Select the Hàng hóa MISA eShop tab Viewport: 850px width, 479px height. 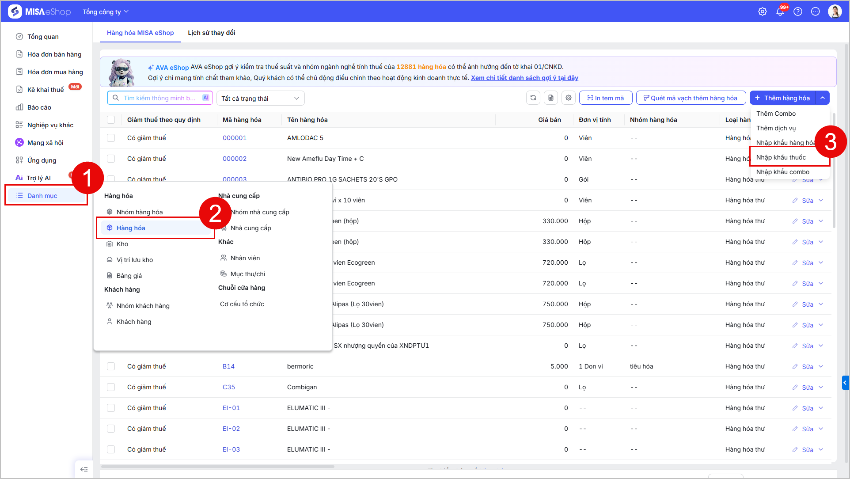(x=140, y=33)
